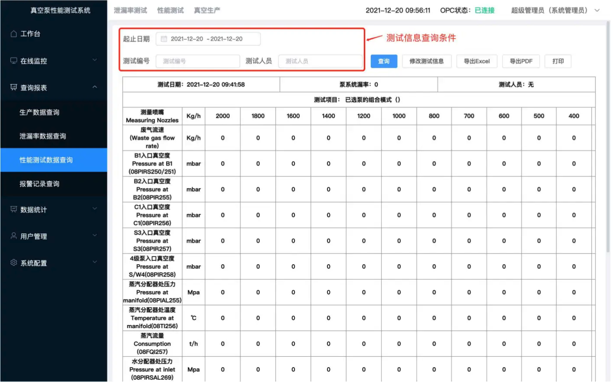Image resolution: width=613 pixels, height=382 pixels.
Task: Click the Pressure at B1 row label
Action: [152, 163]
